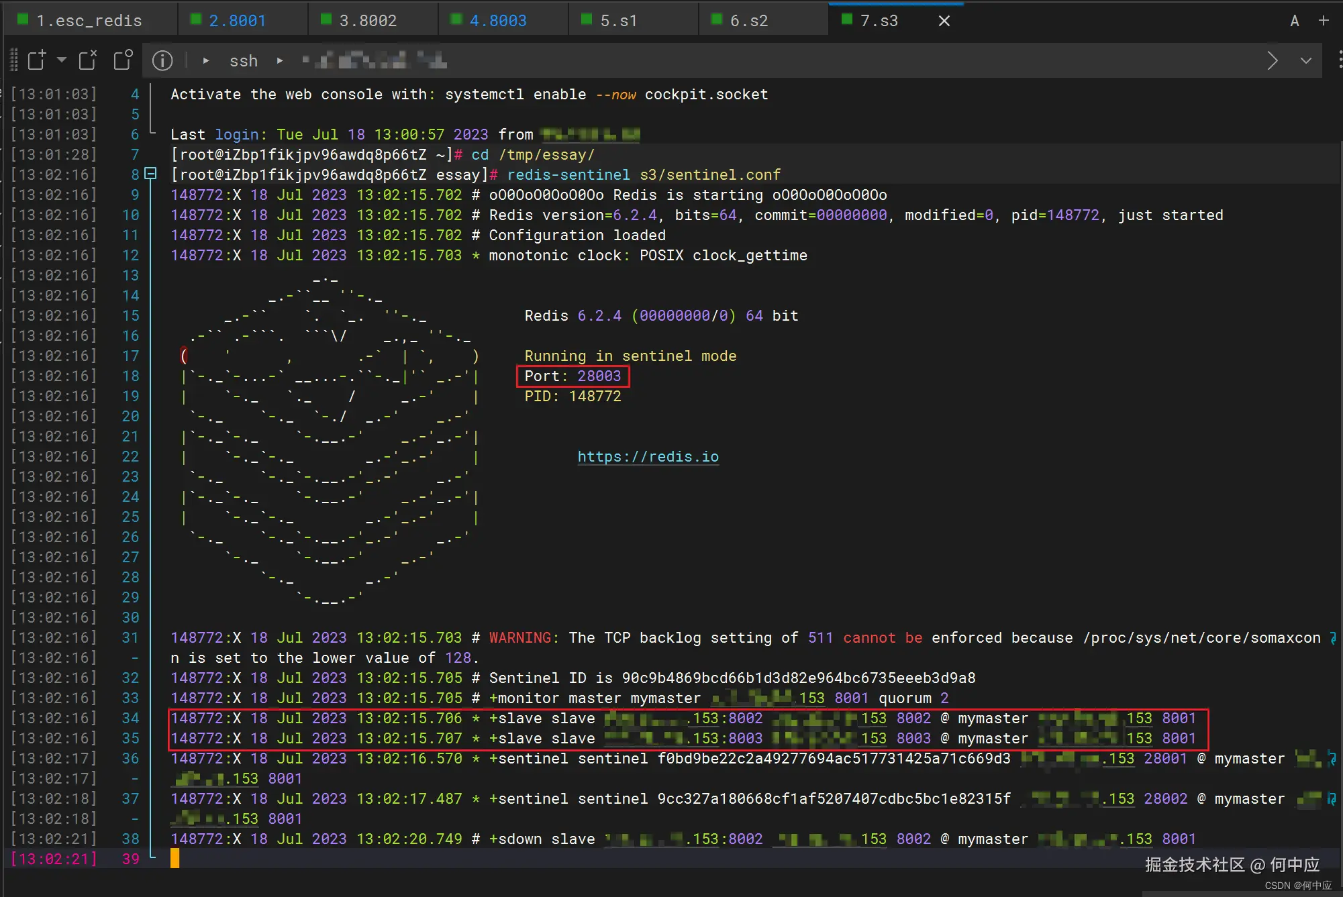The image size is (1343, 897).
Task: Click the session icon with circle badge
Action: pos(123,60)
